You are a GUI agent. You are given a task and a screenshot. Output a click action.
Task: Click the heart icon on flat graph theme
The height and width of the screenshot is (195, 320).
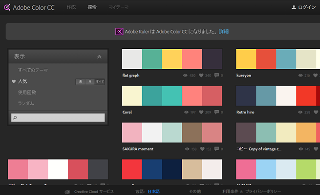pos(201,76)
